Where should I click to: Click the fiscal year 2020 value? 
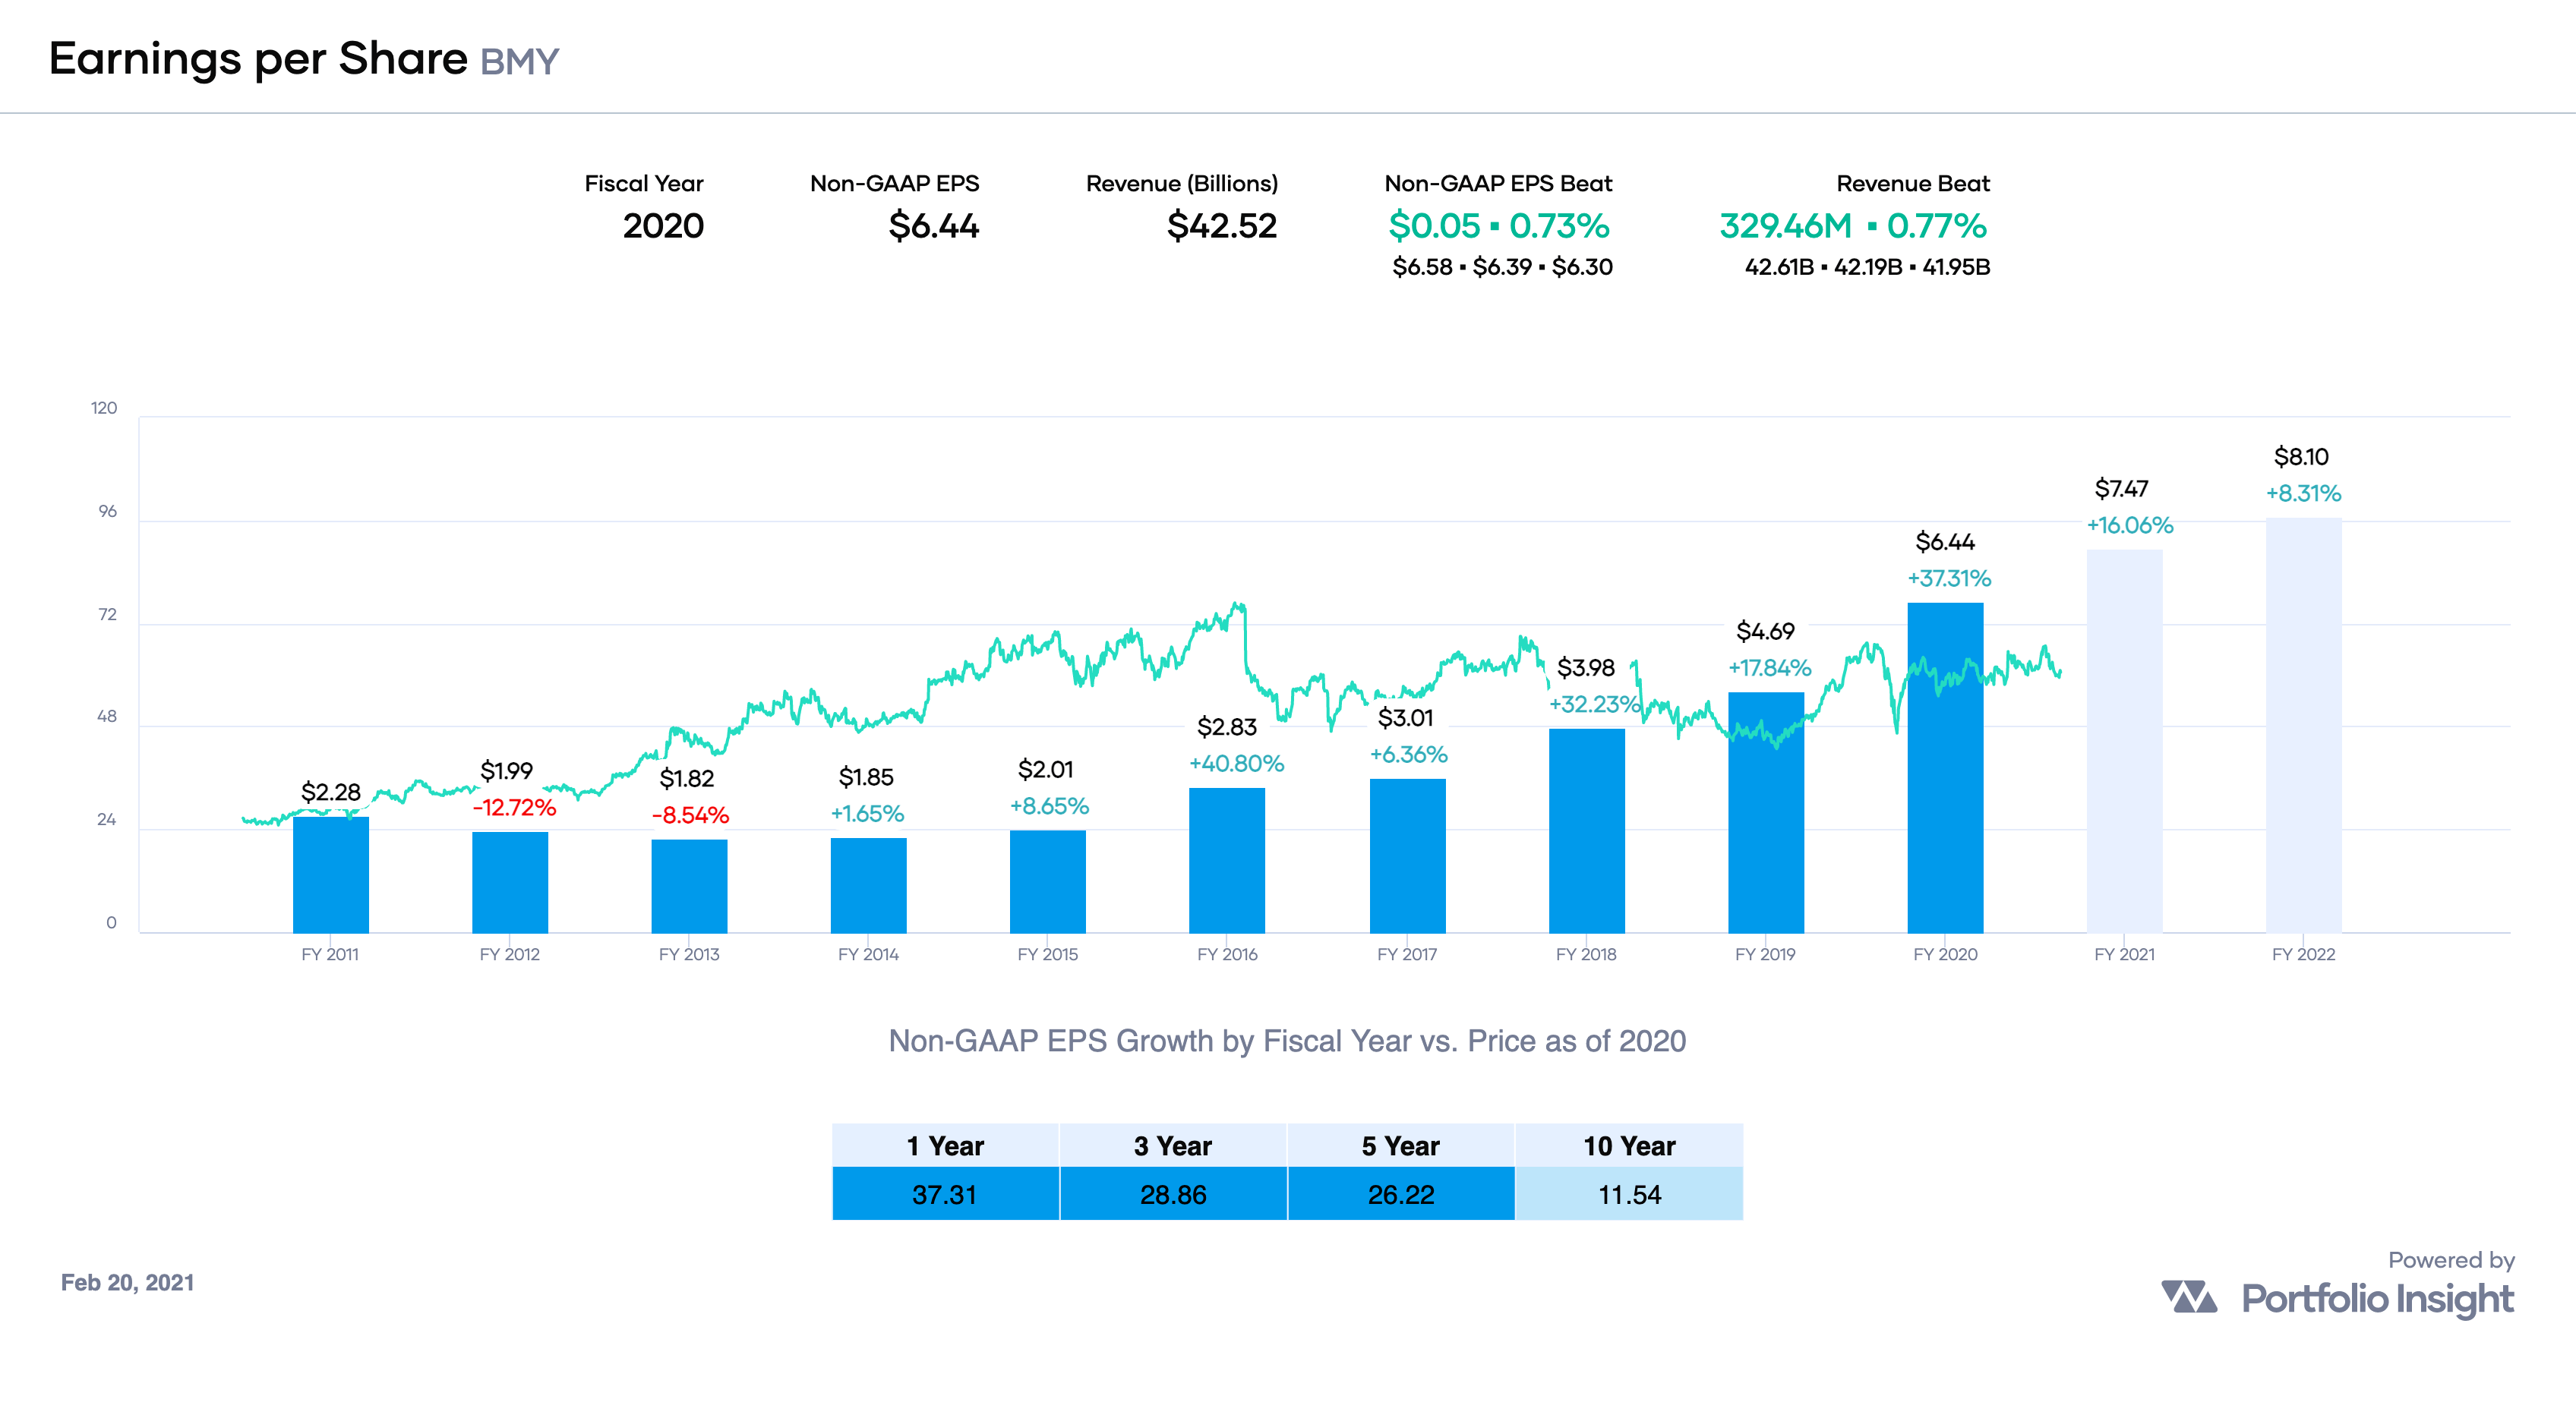[663, 226]
